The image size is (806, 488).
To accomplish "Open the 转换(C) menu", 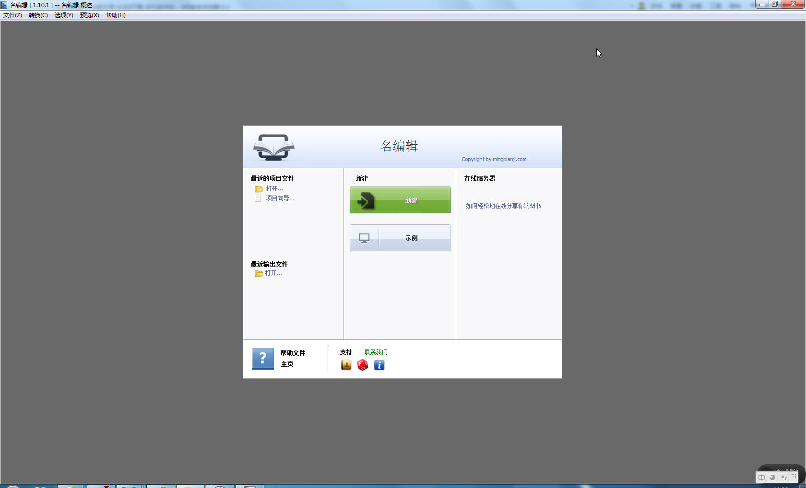I will (x=38, y=15).
